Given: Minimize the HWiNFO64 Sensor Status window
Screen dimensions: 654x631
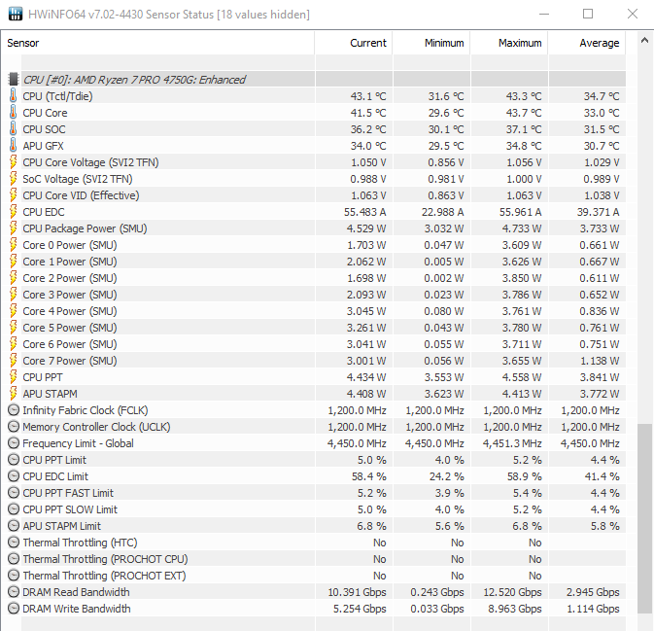Looking at the screenshot, I should point(544,14).
